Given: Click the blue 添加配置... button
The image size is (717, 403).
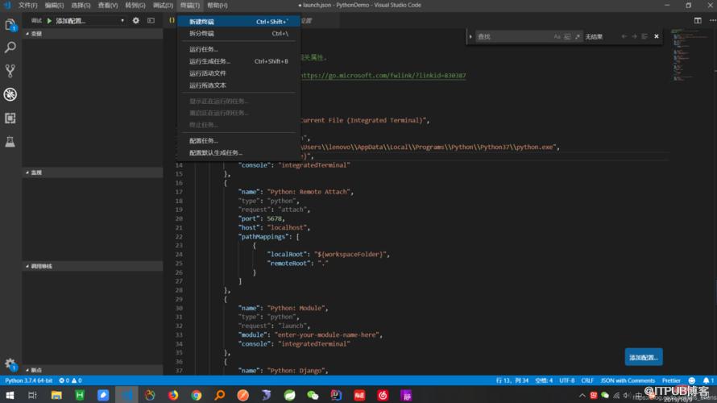Looking at the screenshot, I should 644,357.
